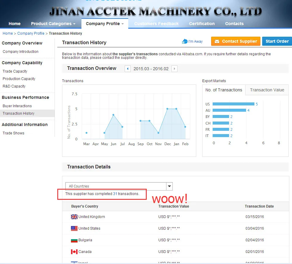Open Production Capacity in sidebar
Screen dimensions: 292x264
pos(19,79)
